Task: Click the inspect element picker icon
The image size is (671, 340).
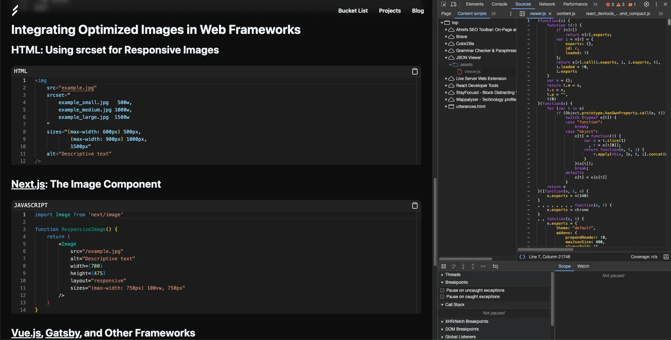Action: [444, 4]
